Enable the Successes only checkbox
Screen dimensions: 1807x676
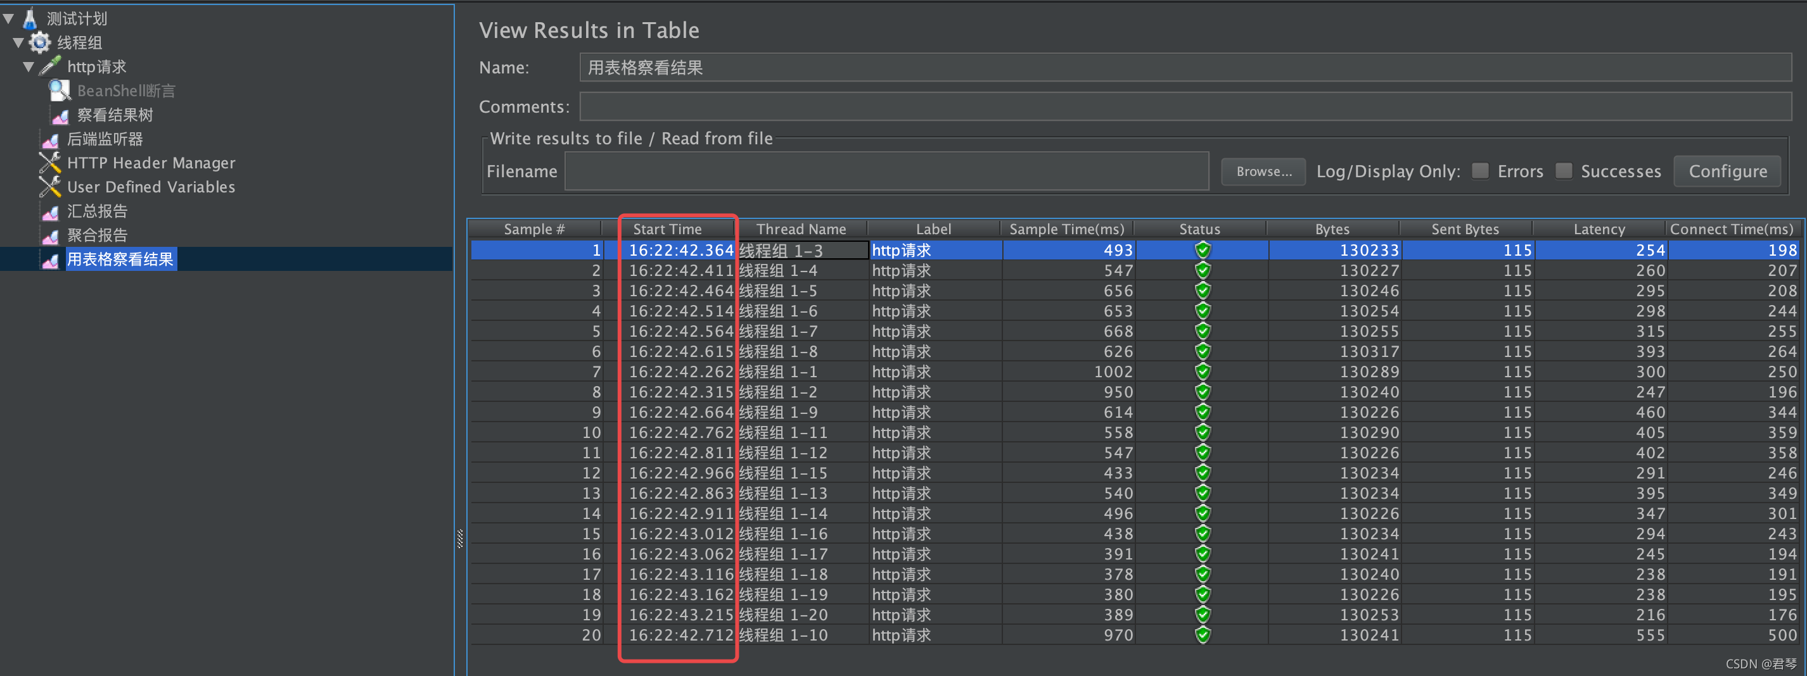click(x=1564, y=171)
